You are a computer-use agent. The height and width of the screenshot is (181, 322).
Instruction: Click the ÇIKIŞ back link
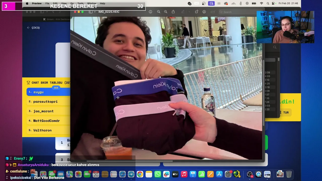pyautogui.click(x=33, y=28)
